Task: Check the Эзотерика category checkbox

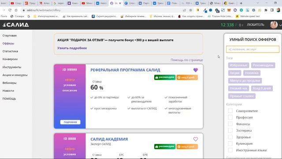Action: tap(230, 130)
